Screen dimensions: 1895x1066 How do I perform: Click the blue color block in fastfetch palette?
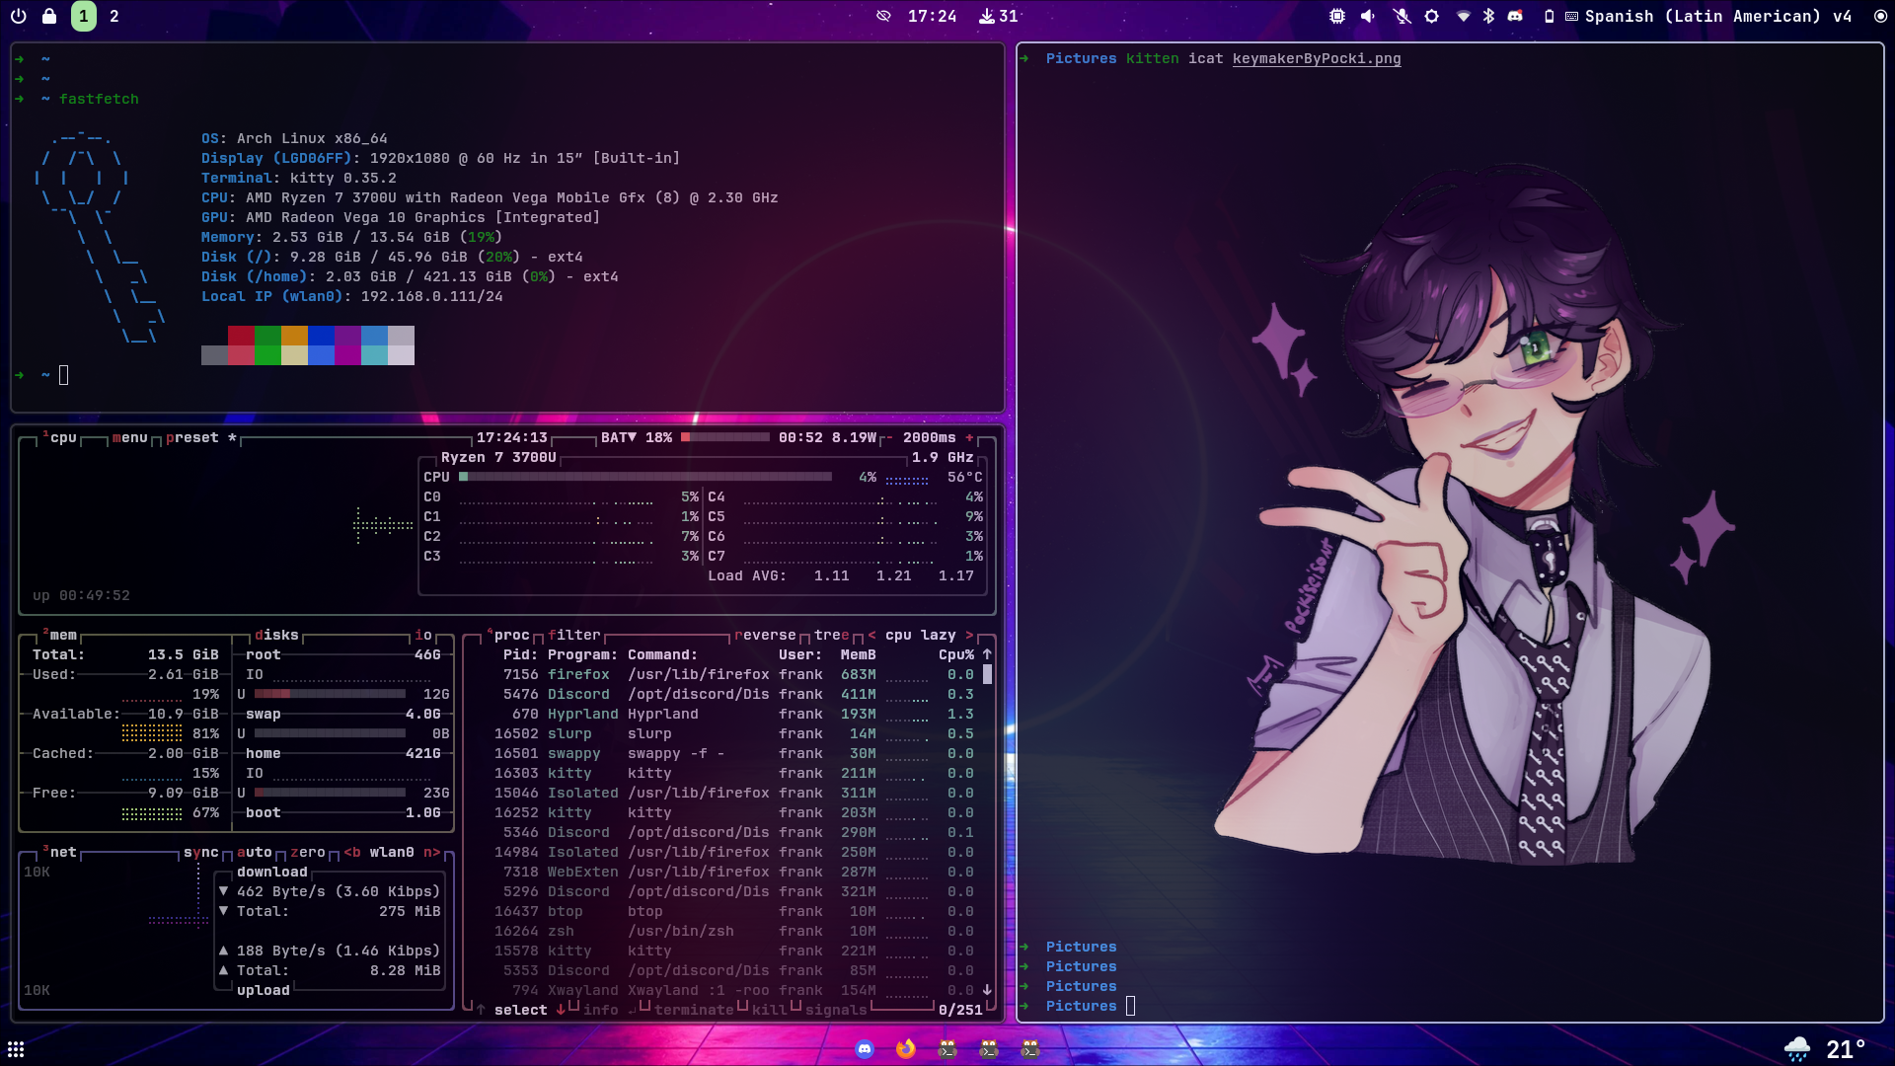point(321,336)
